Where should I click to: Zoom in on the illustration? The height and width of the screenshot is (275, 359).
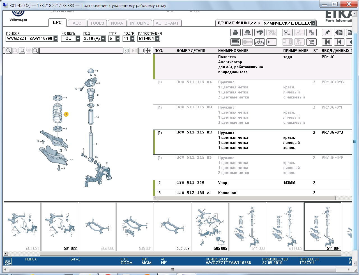click(x=9, y=51)
